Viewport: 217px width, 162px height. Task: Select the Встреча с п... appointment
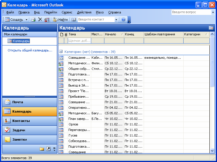pyautogui.click(x=134, y=80)
